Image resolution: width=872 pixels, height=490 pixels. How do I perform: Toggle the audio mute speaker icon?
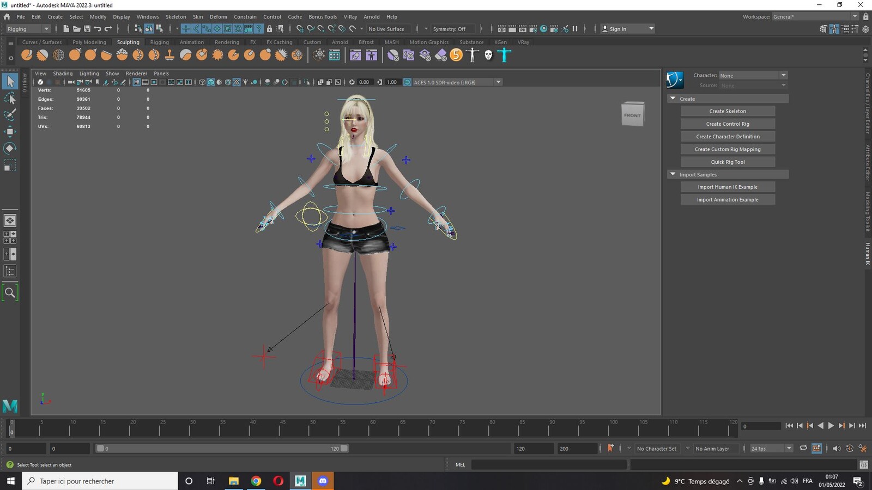coord(836,448)
